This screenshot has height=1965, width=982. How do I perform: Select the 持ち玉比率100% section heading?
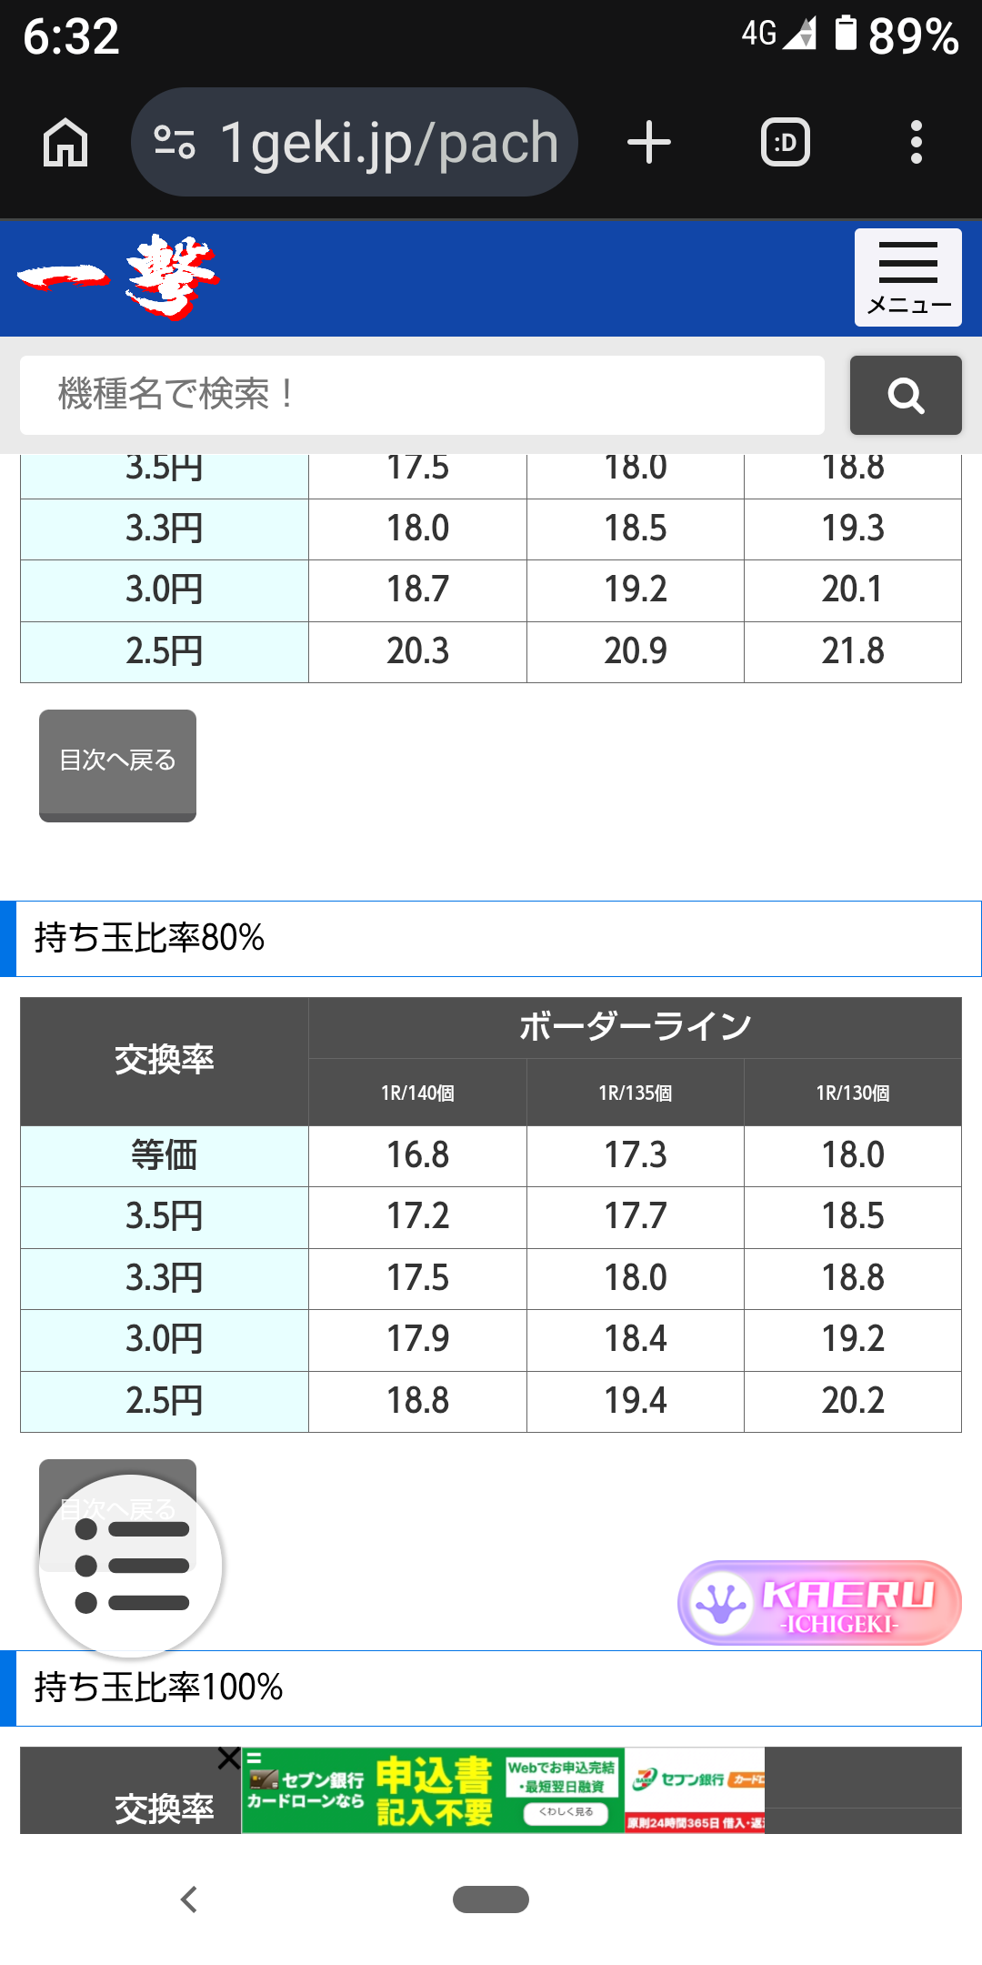[158, 1688]
